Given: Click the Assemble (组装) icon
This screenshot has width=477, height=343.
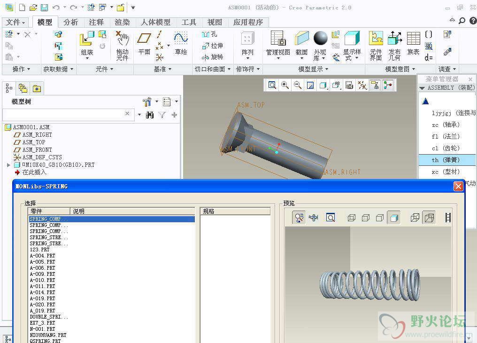Looking at the screenshot, I should click(x=87, y=39).
